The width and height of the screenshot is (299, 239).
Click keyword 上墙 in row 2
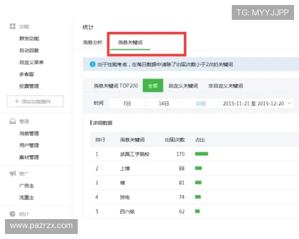click(125, 168)
